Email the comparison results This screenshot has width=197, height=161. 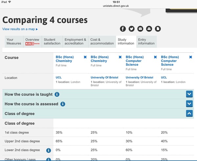pos(140,29)
